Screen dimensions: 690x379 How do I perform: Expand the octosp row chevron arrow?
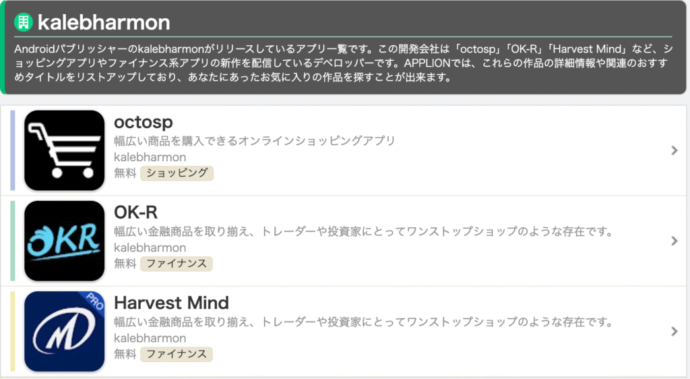[675, 150]
